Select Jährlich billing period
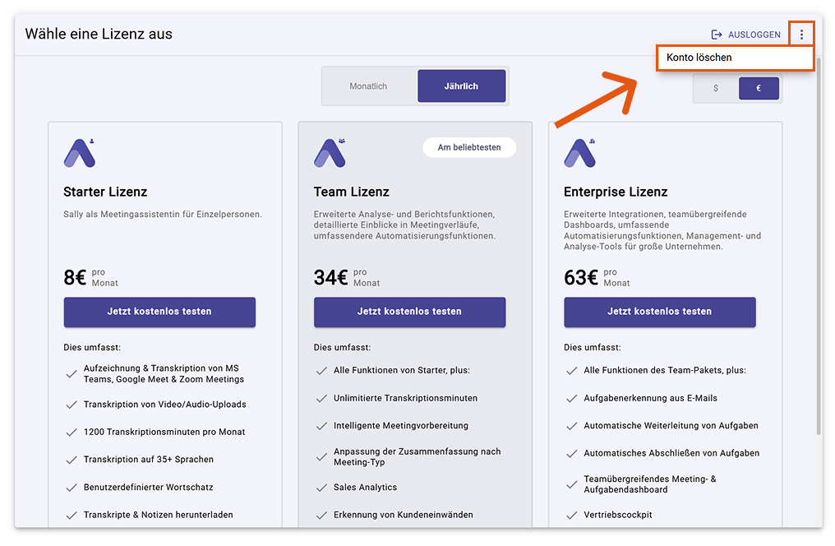Screen dimensions: 835x546 (x=461, y=86)
